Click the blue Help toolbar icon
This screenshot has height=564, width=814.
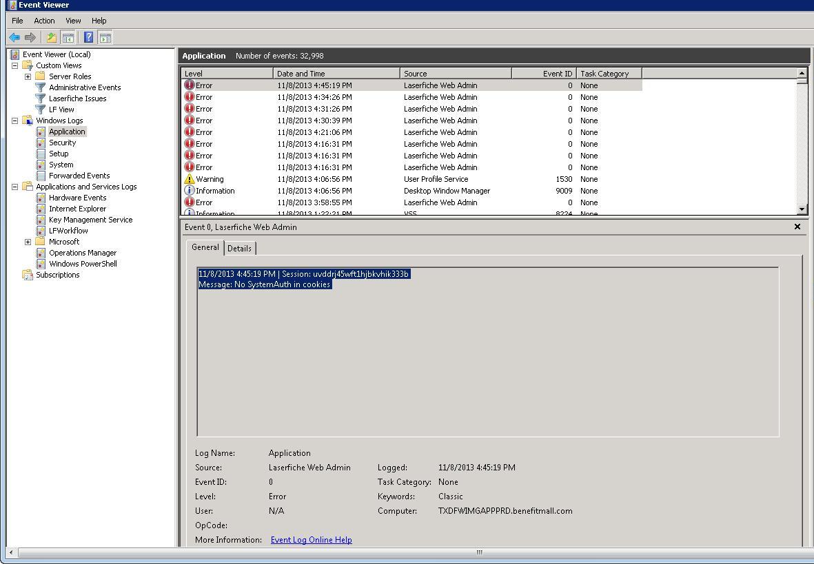coord(88,38)
